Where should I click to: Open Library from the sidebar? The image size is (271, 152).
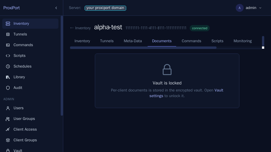(30, 77)
